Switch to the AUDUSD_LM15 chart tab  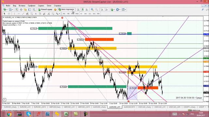point(129,107)
